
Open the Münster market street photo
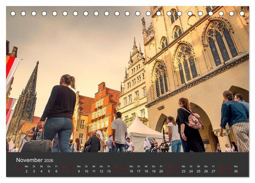(x=127, y=79)
